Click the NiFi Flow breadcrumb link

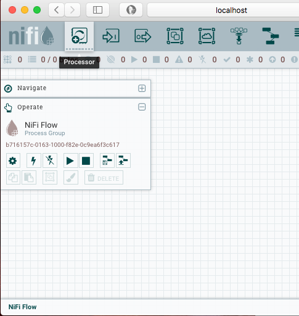click(22, 307)
